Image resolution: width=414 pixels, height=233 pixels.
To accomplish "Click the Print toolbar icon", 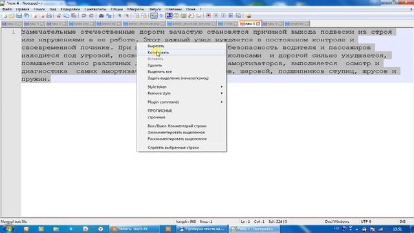I will [49, 16].
